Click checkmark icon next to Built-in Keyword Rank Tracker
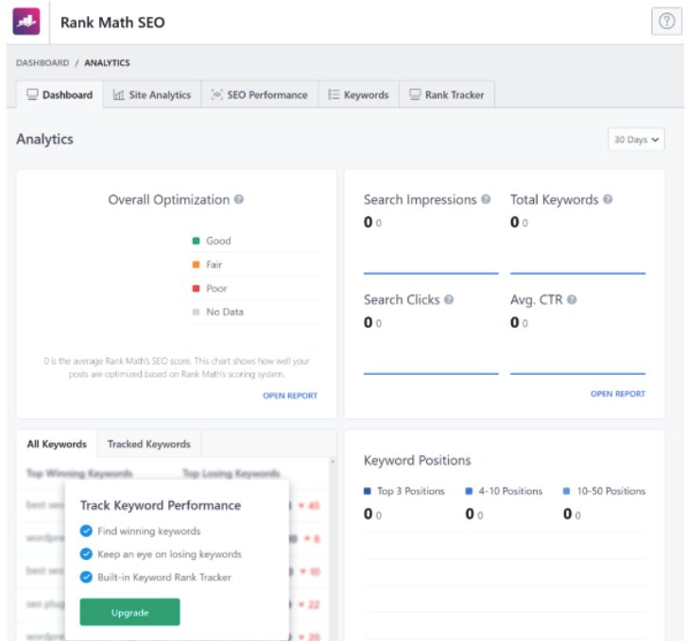This screenshot has height=641, width=687. click(86, 577)
